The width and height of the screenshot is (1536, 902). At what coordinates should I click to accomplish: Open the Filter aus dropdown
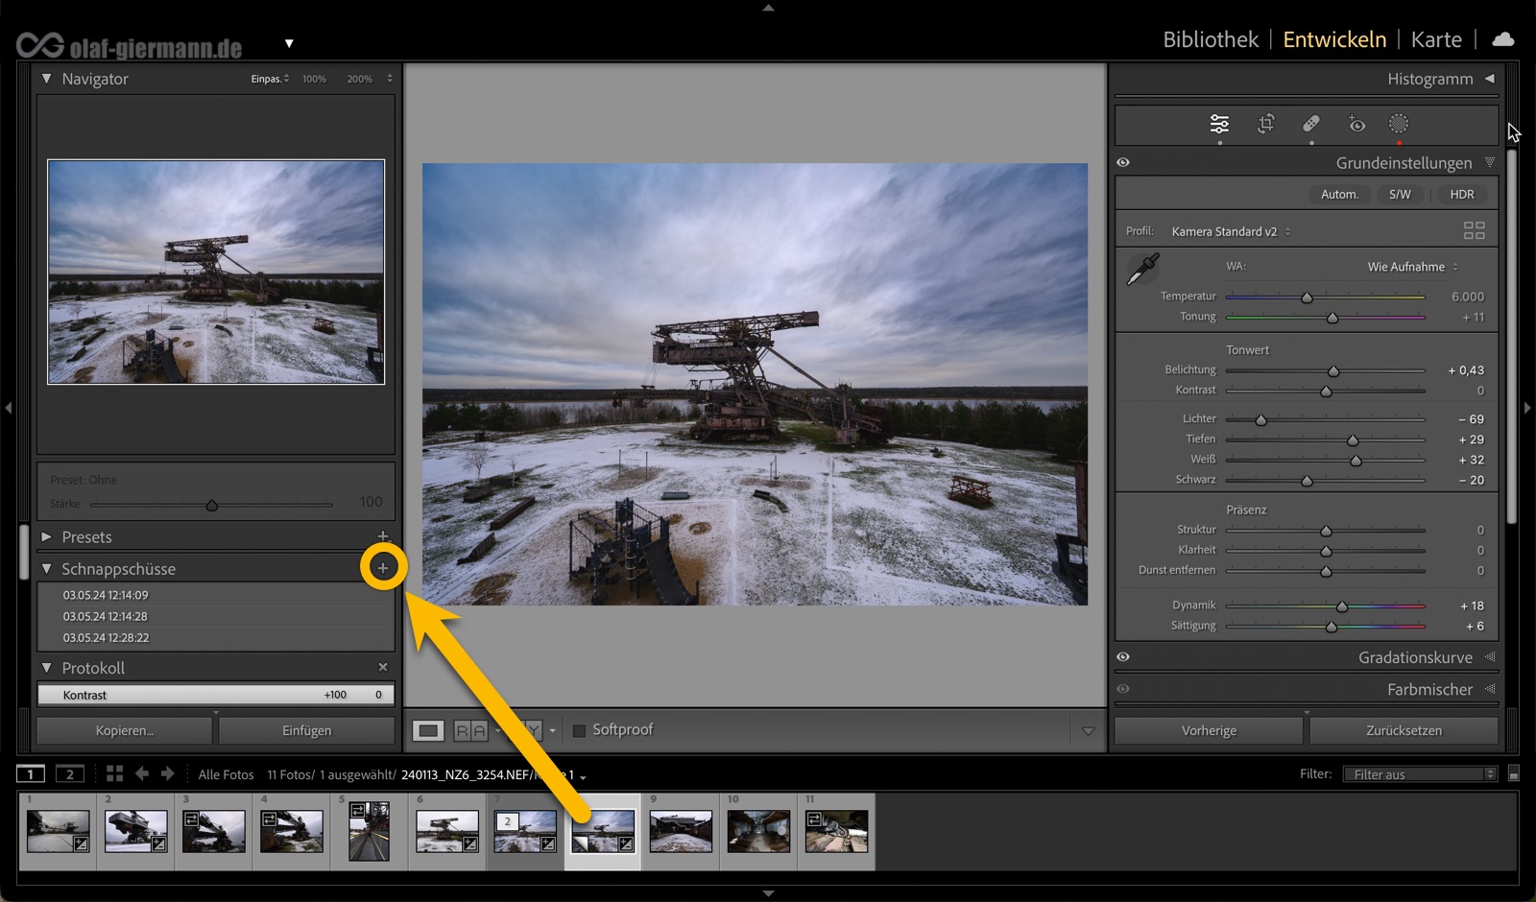click(x=1419, y=774)
